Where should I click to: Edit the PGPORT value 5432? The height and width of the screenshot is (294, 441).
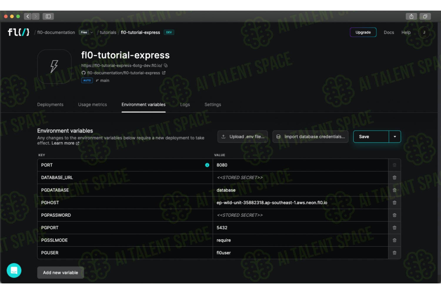300,228
